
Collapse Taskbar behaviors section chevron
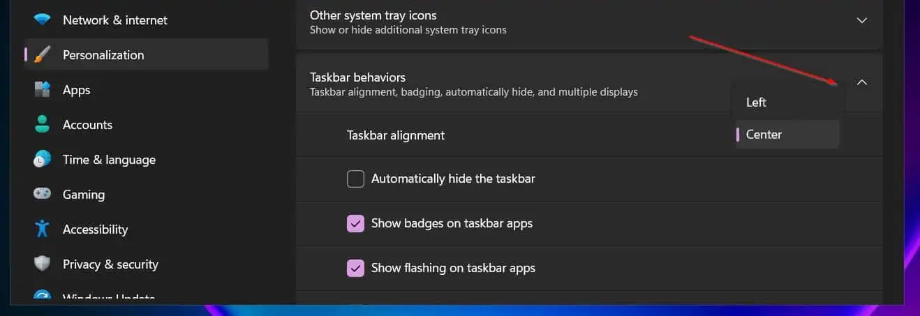[862, 82]
